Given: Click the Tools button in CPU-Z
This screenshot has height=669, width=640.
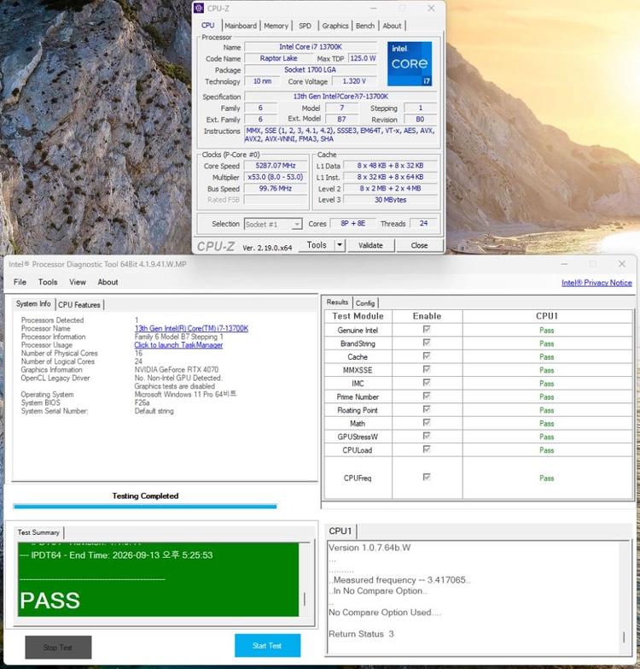Looking at the screenshot, I should pos(317,245).
